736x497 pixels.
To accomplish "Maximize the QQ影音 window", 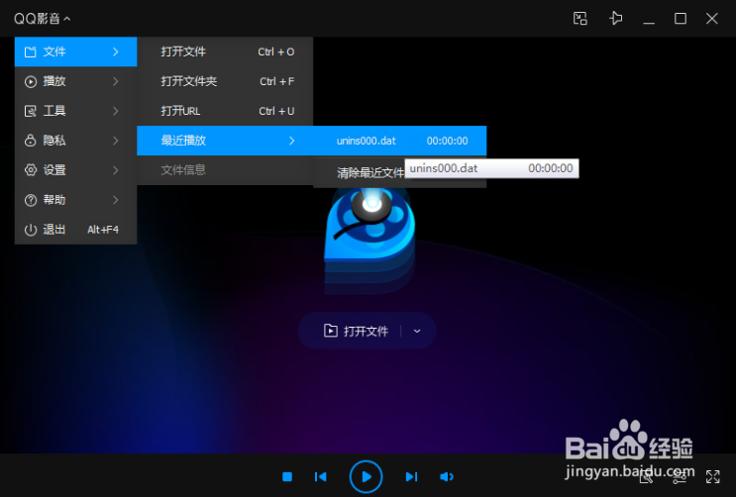I will 681,19.
